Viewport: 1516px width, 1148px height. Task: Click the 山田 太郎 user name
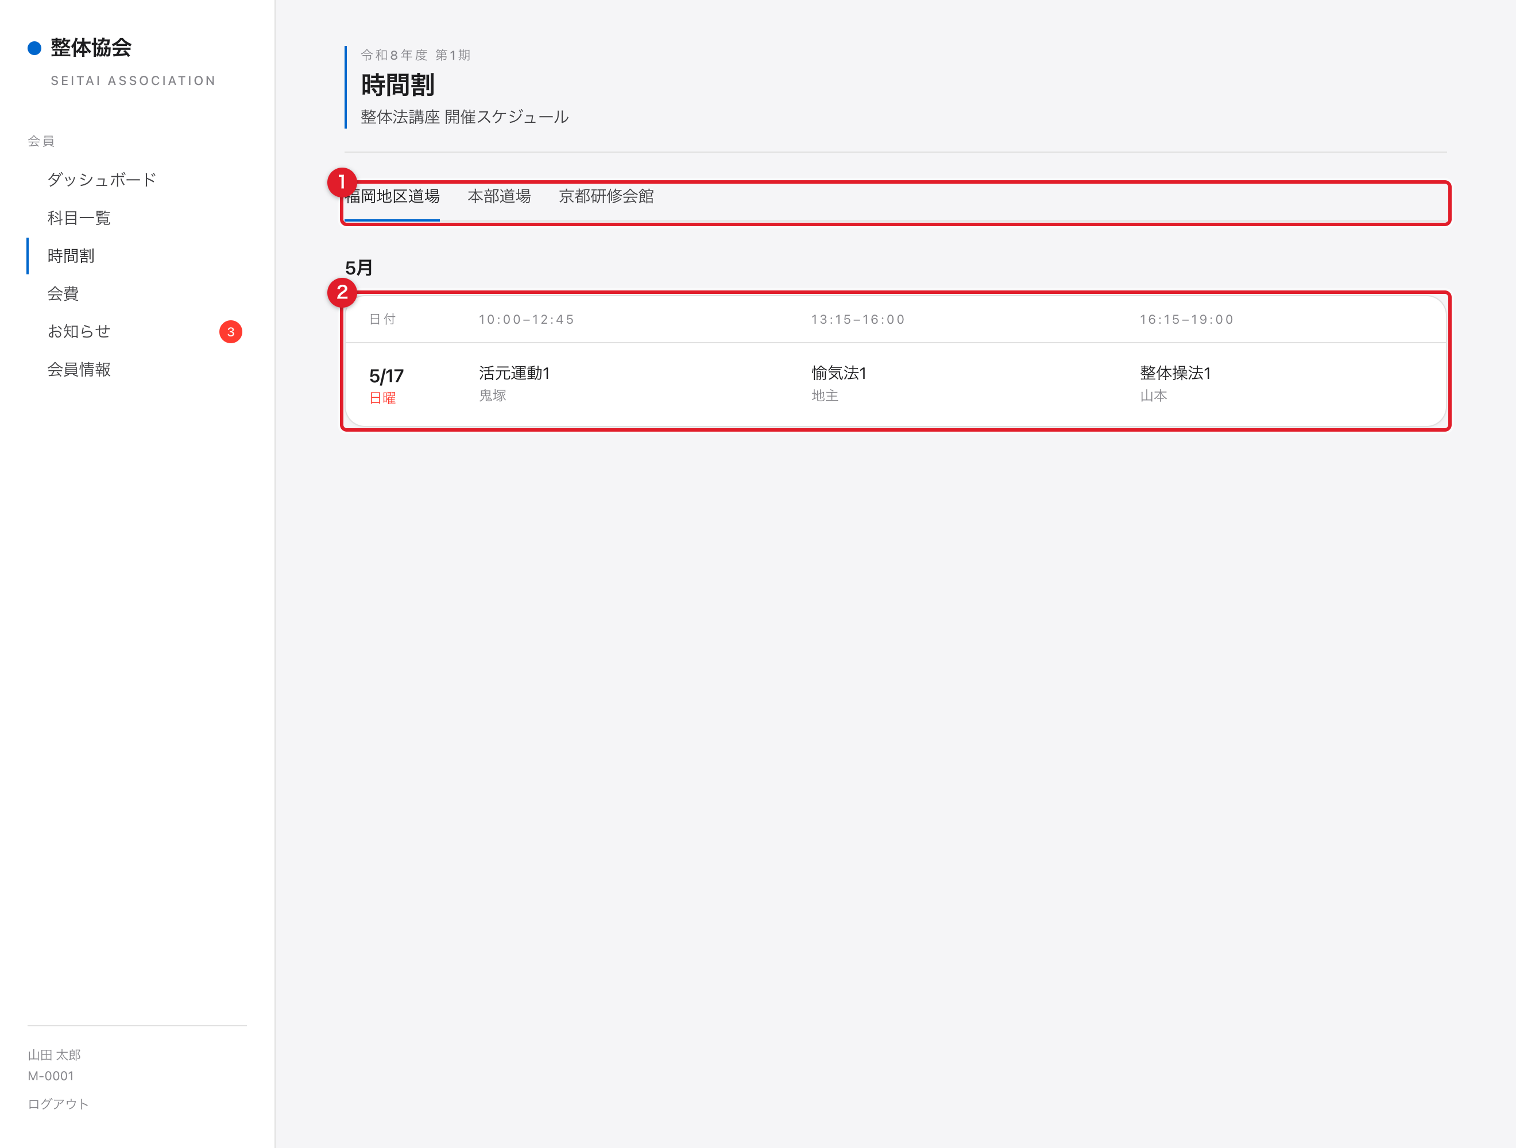click(54, 1055)
